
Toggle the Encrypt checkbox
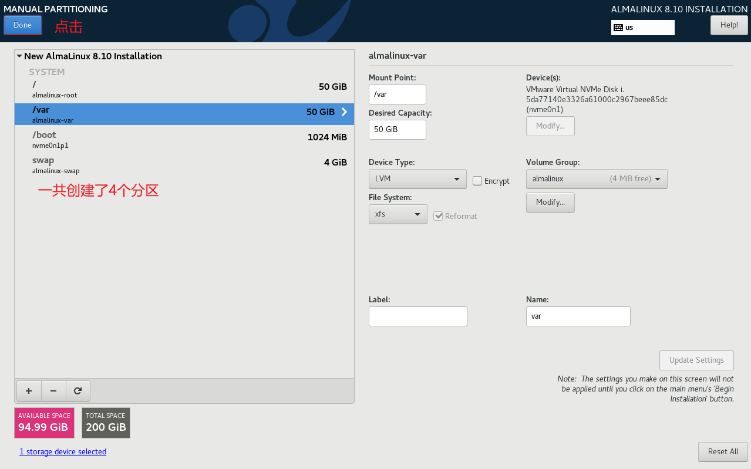pyautogui.click(x=477, y=181)
